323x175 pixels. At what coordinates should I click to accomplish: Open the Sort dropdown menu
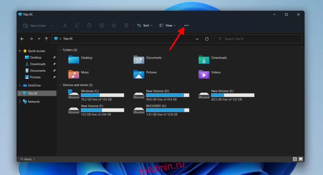[145, 26]
